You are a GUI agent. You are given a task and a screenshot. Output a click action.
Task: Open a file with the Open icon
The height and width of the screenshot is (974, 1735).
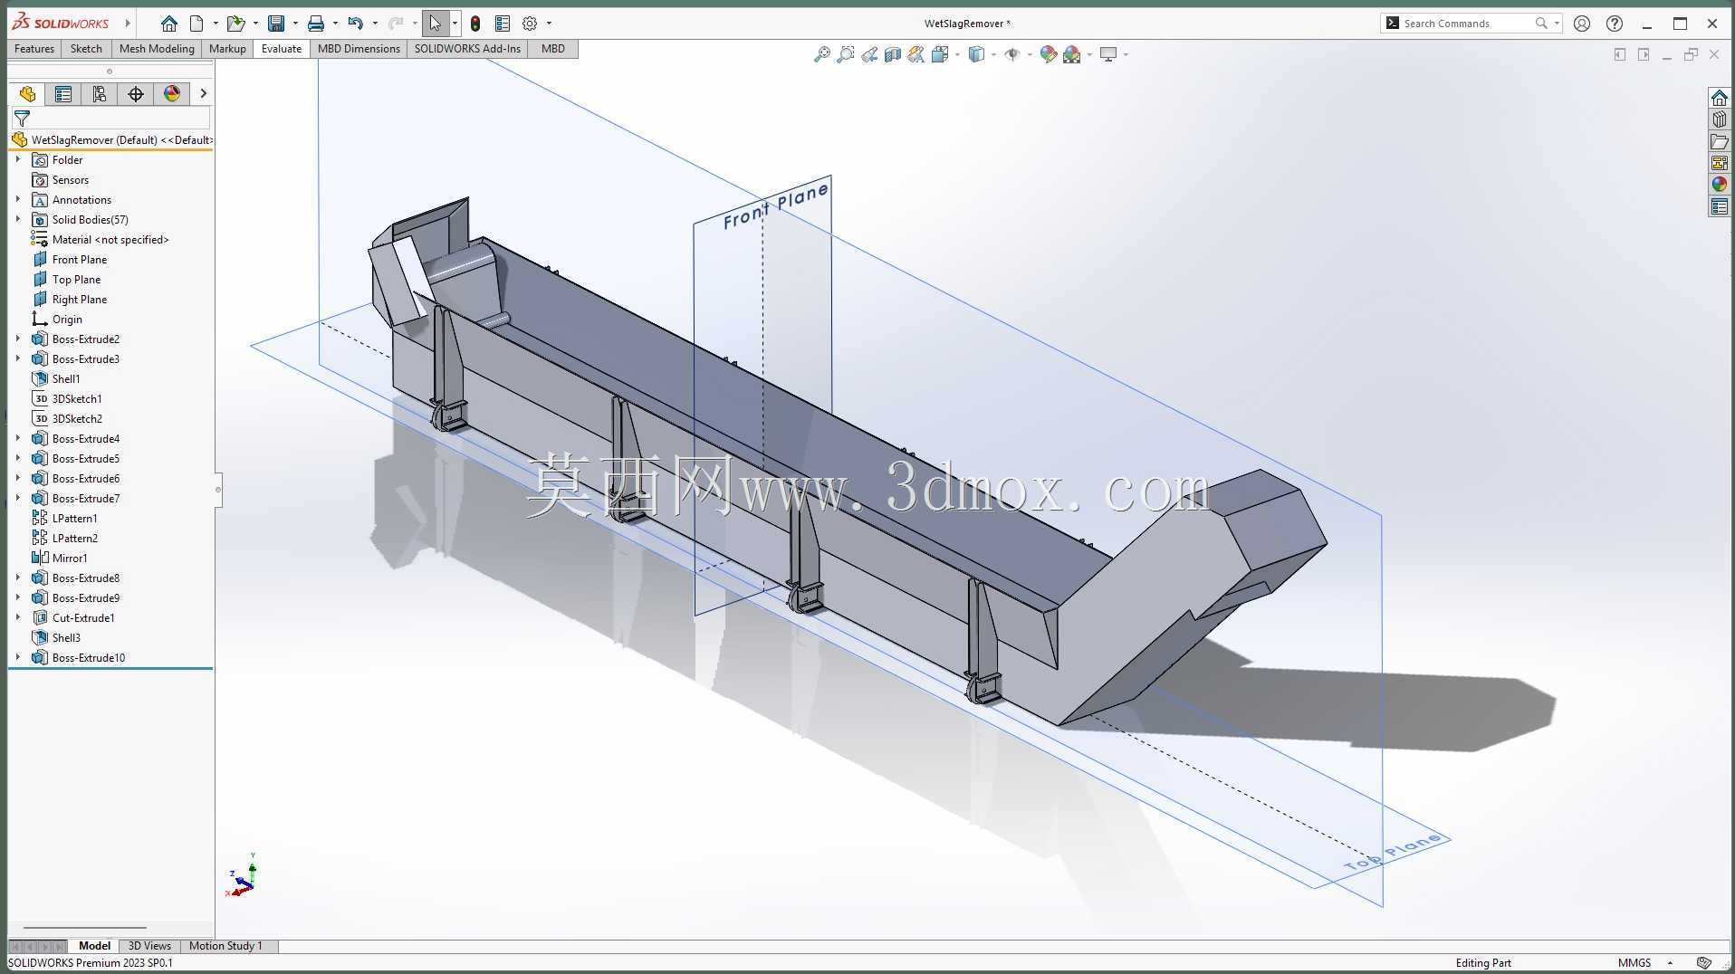click(x=235, y=24)
